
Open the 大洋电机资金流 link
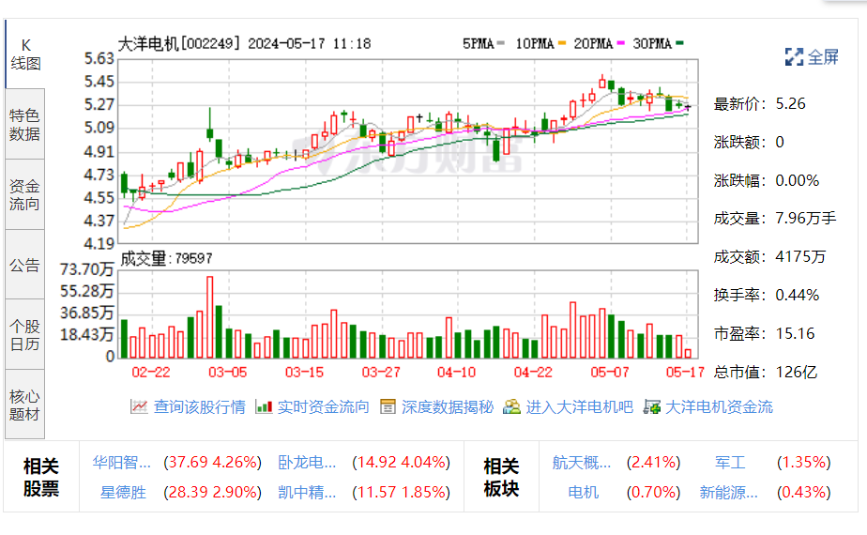(x=719, y=406)
